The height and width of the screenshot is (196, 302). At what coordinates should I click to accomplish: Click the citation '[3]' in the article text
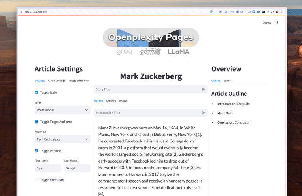coord(192,168)
